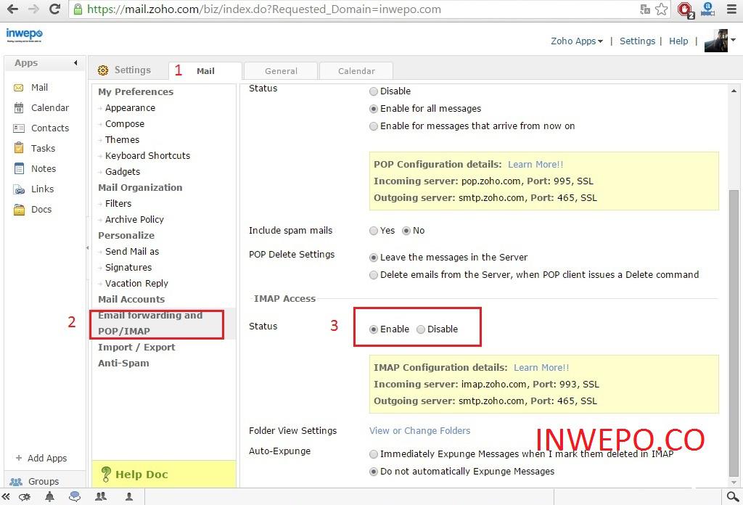Reload the page with refresh icon
The width and height of the screenshot is (743, 505).
[54, 9]
